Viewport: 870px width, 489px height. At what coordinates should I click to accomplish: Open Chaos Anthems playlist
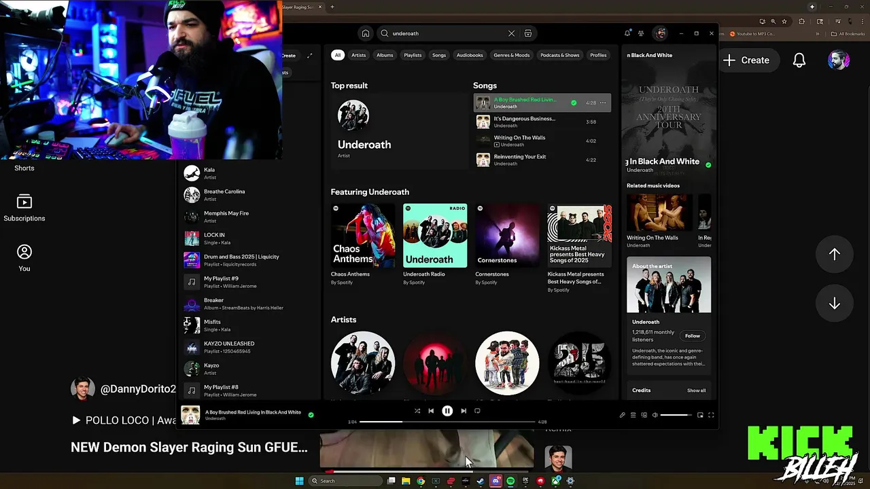click(x=363, y=246)
